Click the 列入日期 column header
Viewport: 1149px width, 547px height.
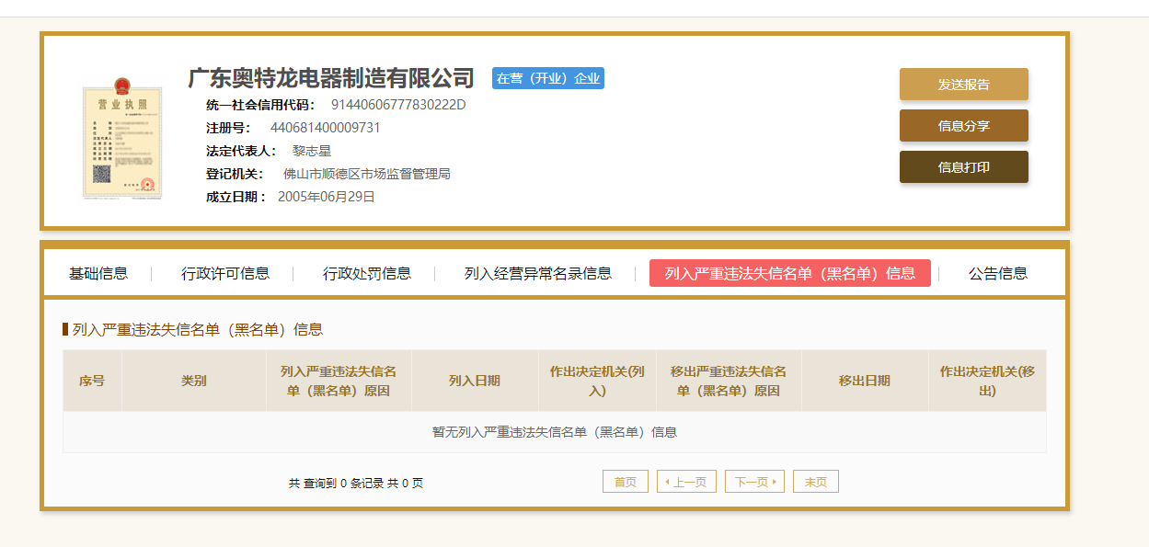(x=475, y=381)
